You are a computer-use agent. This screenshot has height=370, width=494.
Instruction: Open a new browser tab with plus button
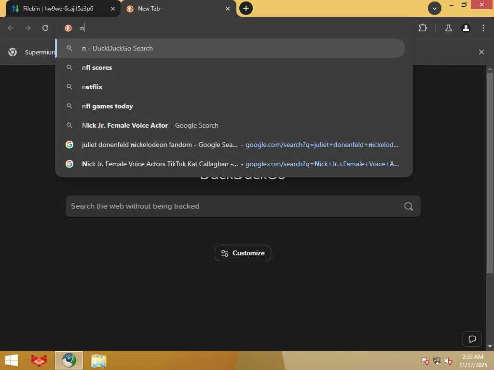tap(246, 8)
